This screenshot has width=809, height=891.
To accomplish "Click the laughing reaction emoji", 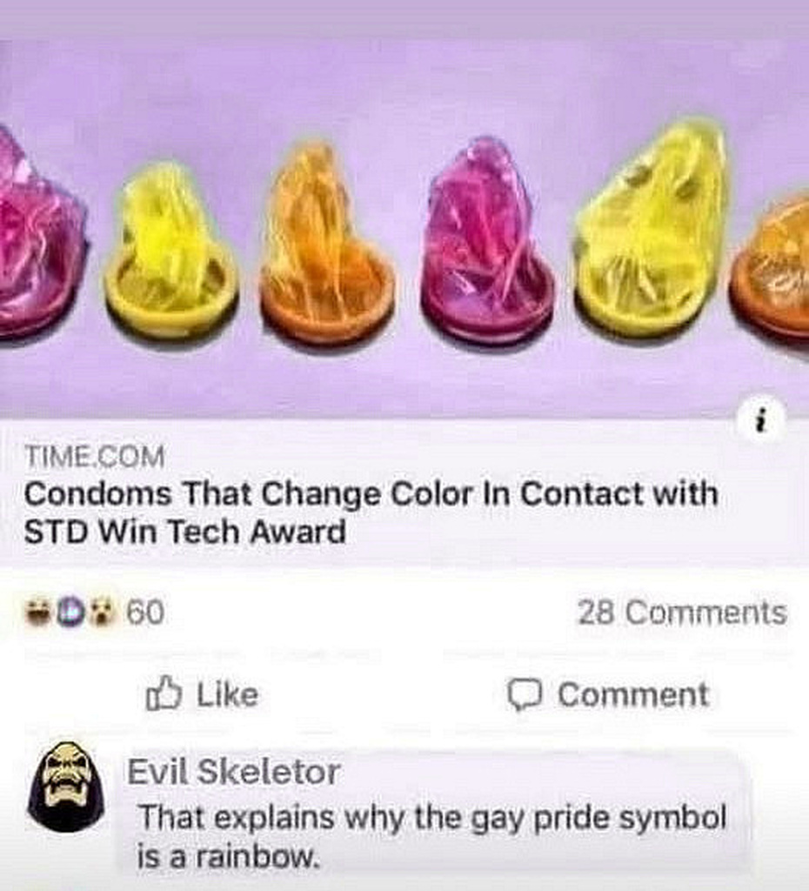I will click(x=39, y=613).
